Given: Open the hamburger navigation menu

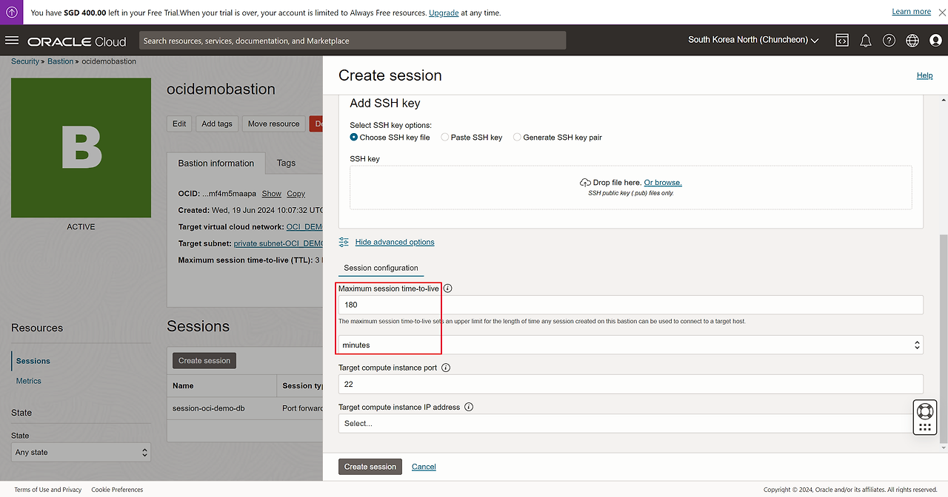Looking at the screenshot, I should coord(12,41).
